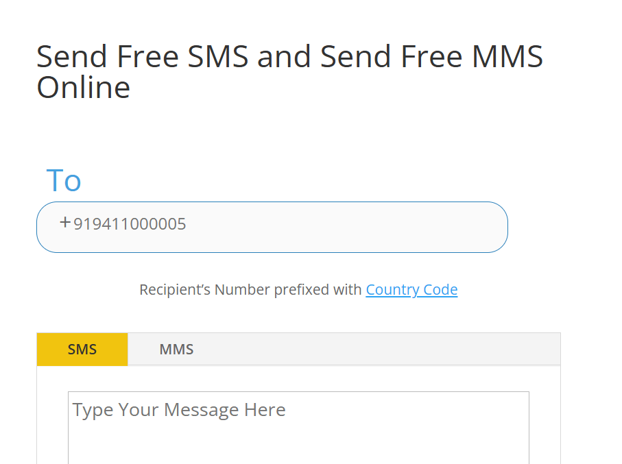Click the Recipient's Number prefixed with text
Screen dimensions: 622x464
coord(251,290)
